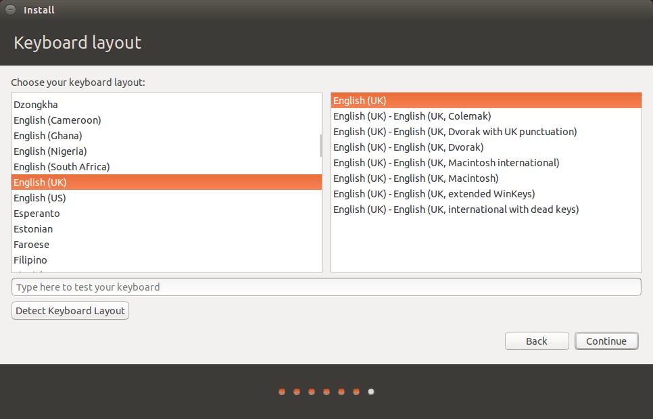The width and height of the screenshot is (653, 419).
Task: Select the English (UK, Colemak) variant
Action: 486,116
